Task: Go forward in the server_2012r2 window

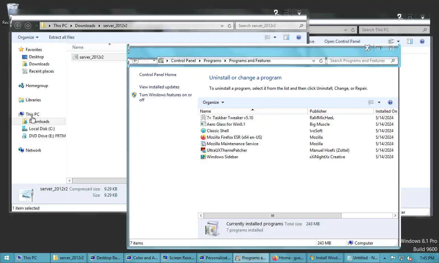Action: click(x=28, y=25)
